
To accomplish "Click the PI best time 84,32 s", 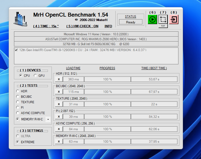I will (154, 116).
